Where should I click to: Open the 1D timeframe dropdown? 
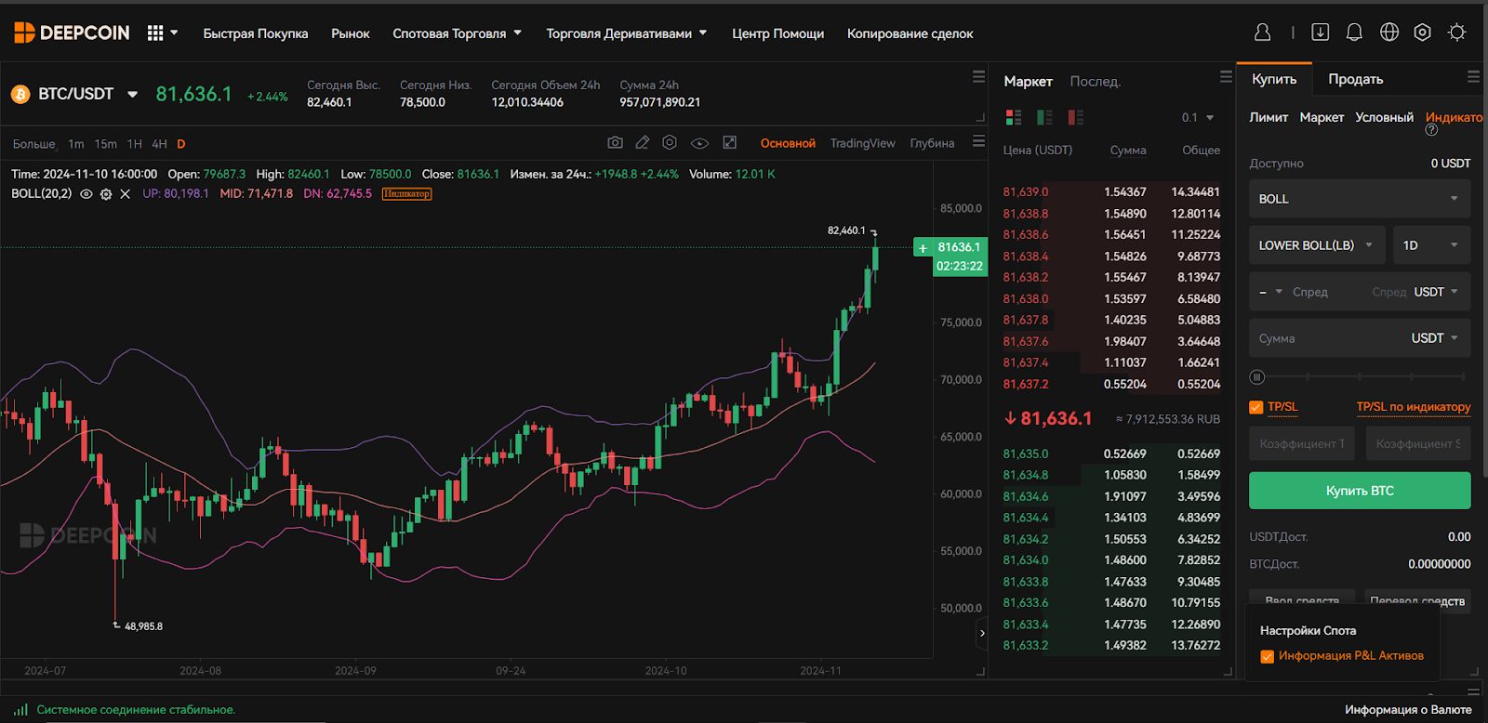[1431, 245]
